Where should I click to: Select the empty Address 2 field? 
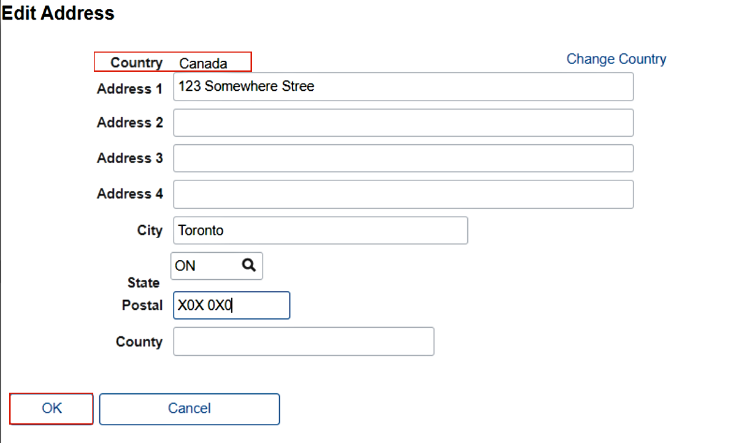[x=403, y=123]
